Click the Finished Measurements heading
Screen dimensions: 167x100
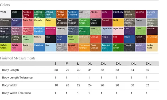[18, 58]
